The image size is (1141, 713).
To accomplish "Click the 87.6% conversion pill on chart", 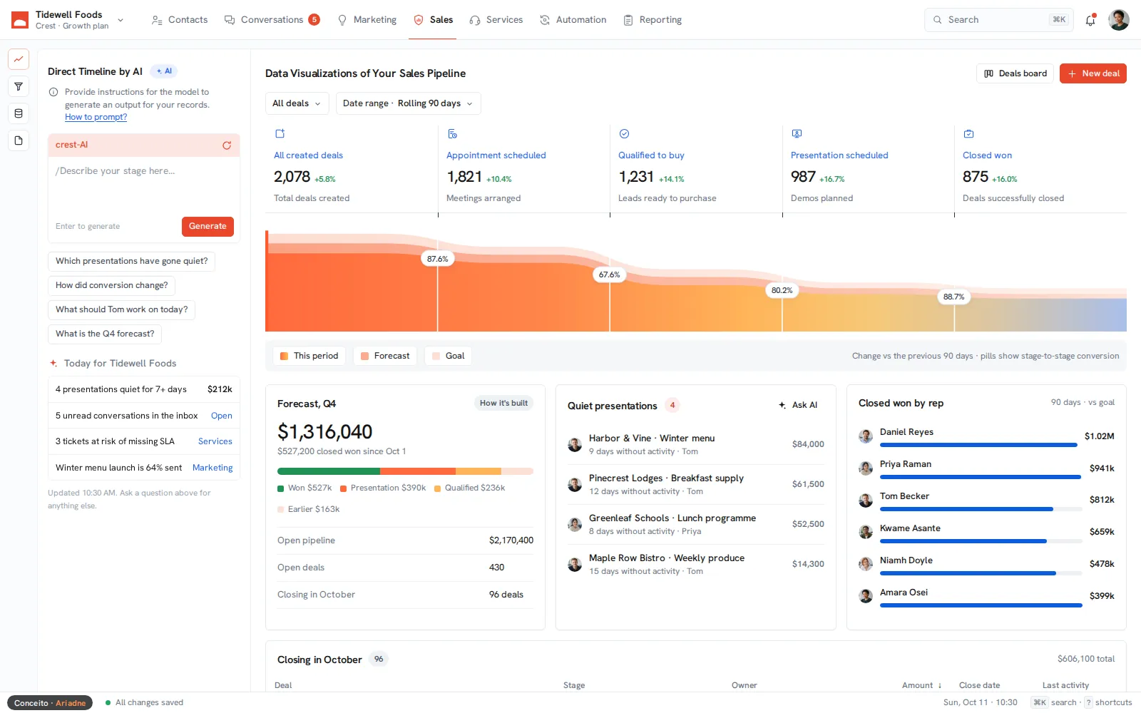I will pos(438,259).
